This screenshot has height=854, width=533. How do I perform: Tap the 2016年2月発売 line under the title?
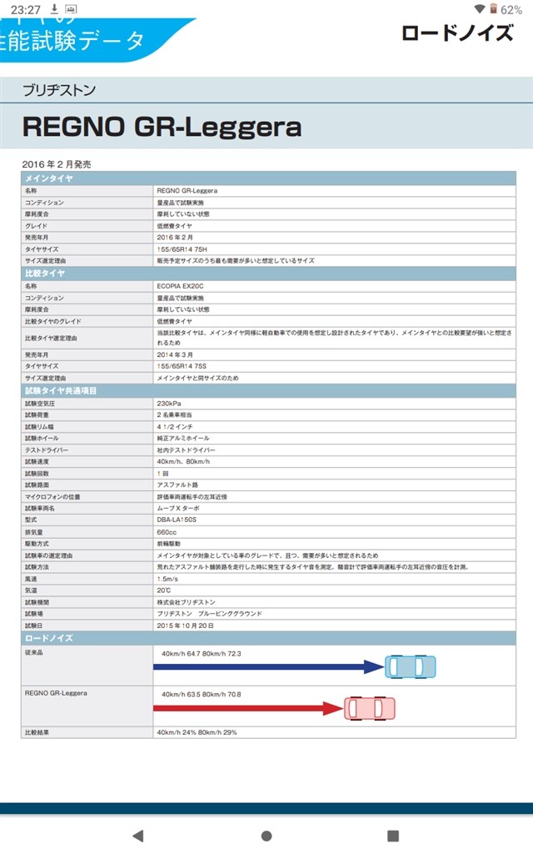(x=57, y=164)
